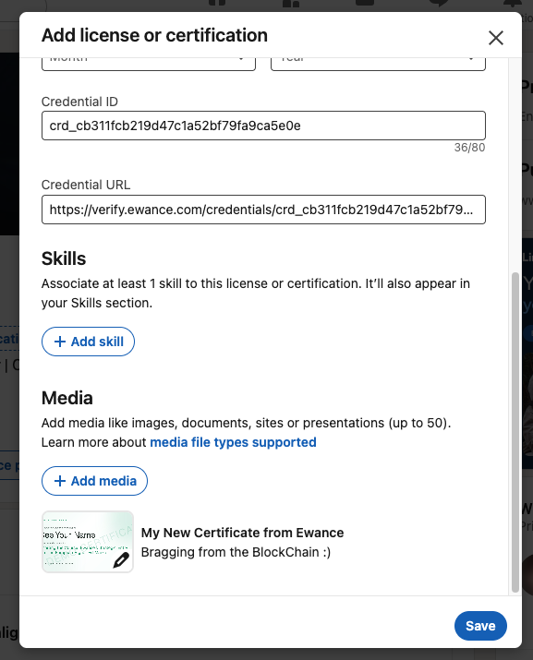This screenshot has width=533, height=660.
Task: Click the Media section heading
Action: tap(67, 398)
